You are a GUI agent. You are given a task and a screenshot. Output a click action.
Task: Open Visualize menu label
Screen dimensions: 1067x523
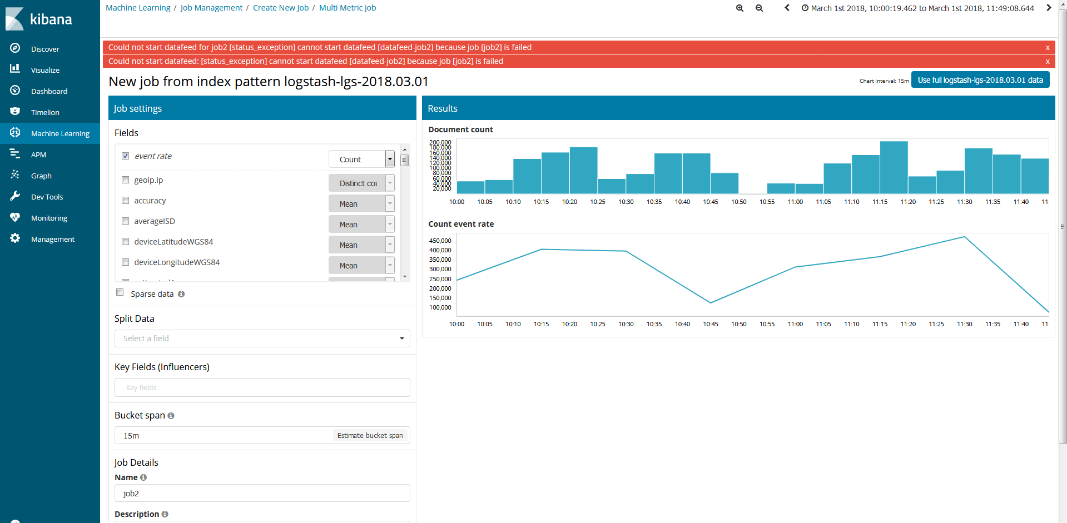[x=45, y=70]
